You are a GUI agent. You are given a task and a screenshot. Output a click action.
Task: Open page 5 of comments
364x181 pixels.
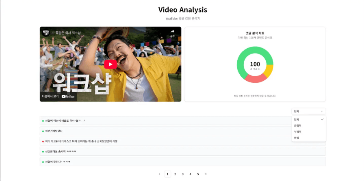tap(198, 174)
